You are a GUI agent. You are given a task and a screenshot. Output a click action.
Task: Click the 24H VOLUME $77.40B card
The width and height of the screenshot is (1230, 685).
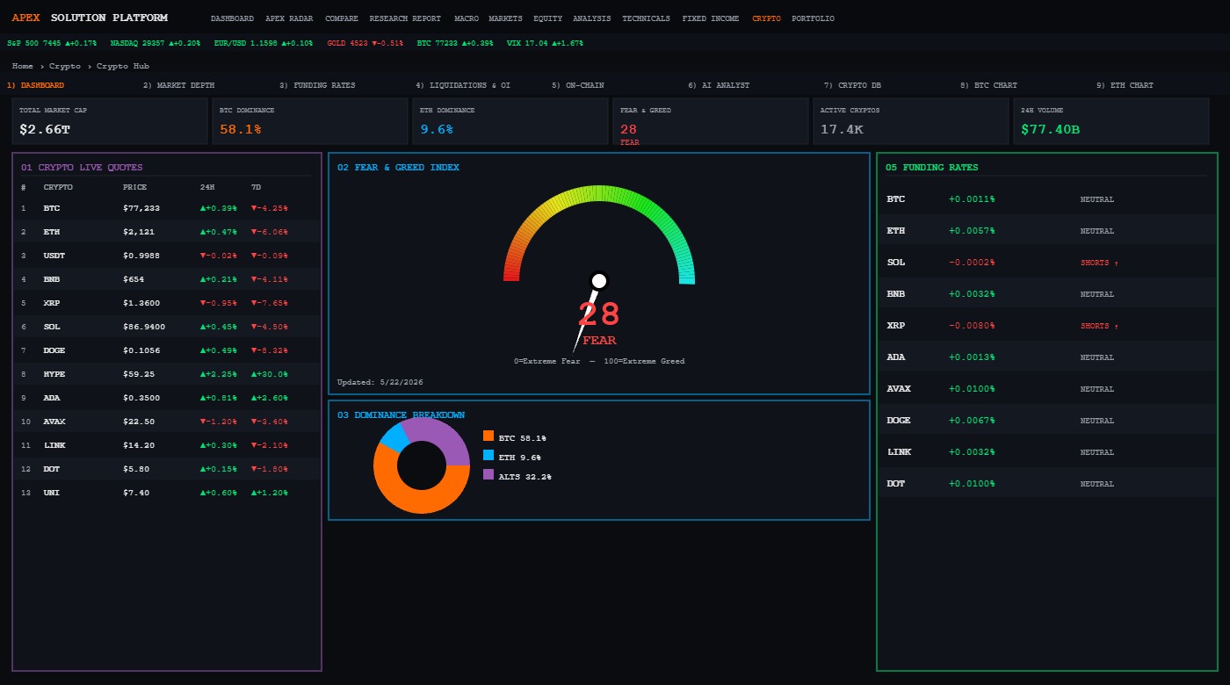click(1111, 121)
